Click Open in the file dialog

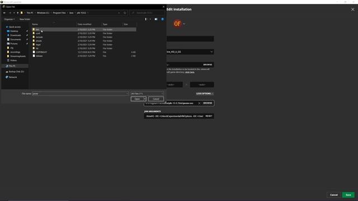point(137,99)
